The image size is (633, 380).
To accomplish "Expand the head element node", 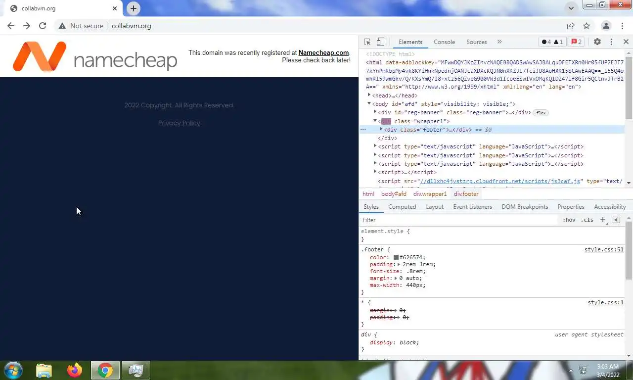I will point(369,95).
